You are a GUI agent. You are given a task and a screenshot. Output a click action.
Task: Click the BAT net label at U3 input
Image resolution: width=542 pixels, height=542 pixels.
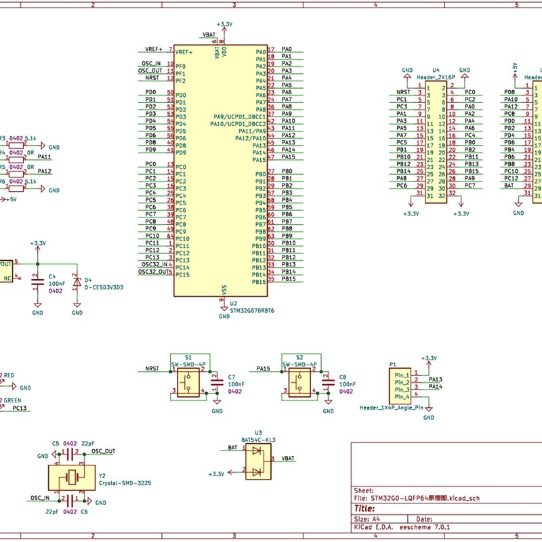(x=232, y=448)
